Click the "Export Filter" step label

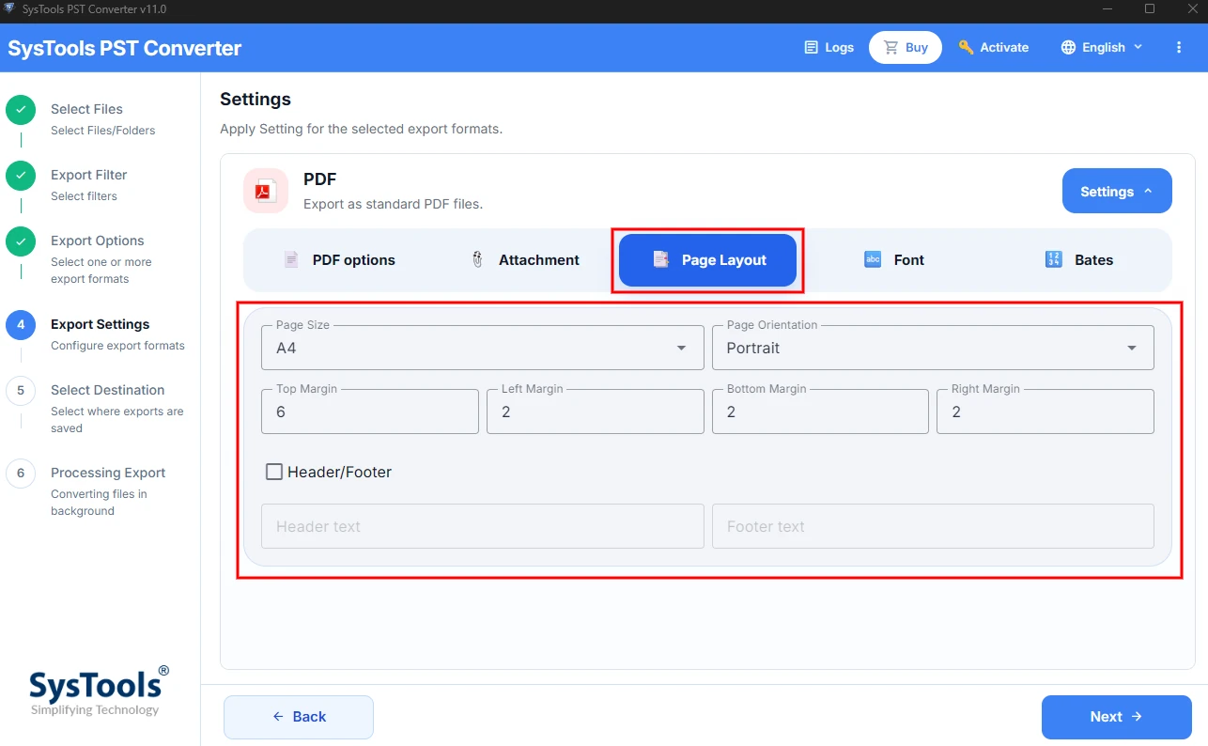[x=88, y=175]
